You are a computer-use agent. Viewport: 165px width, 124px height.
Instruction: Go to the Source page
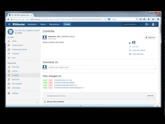coord(15,71)
